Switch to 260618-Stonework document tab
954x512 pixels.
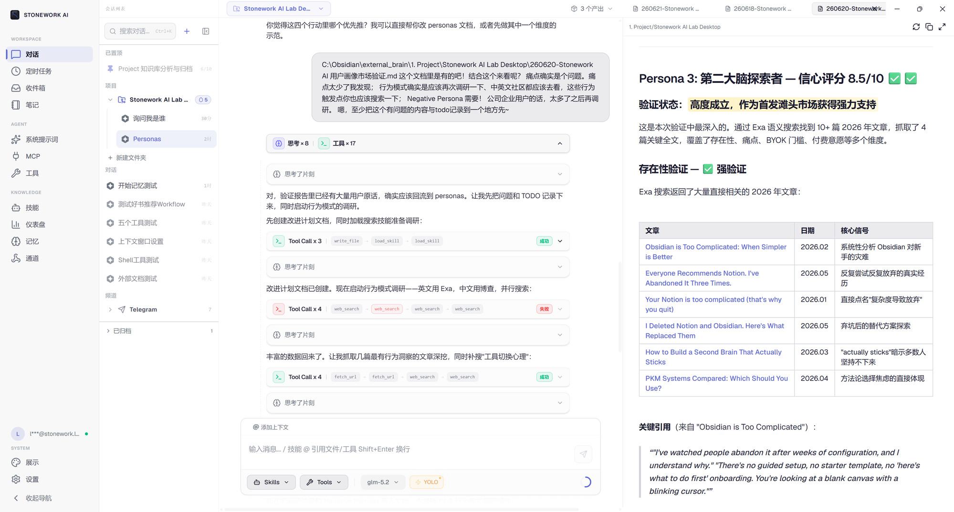759,9
